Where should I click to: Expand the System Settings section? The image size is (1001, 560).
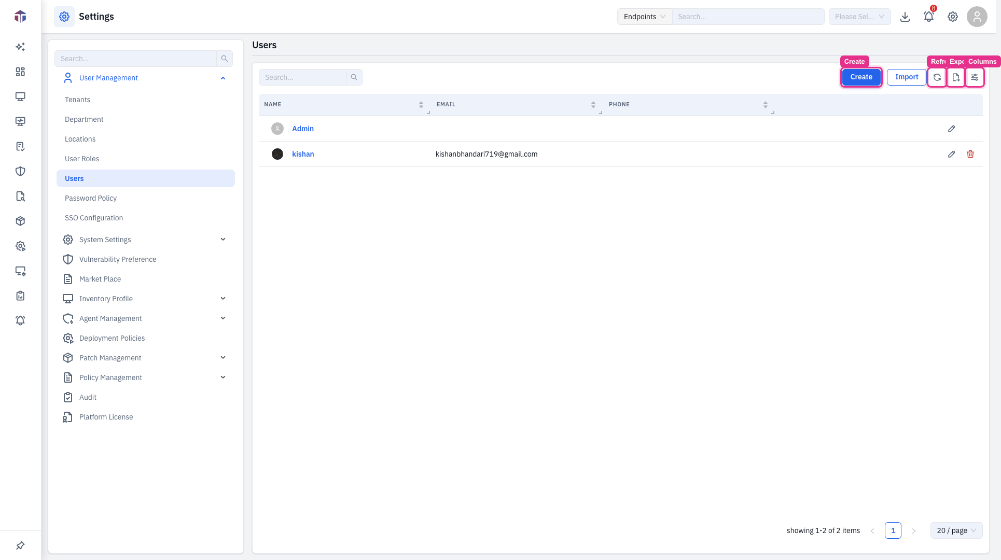[223, 240]
